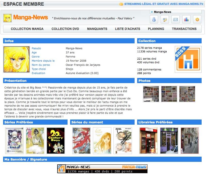Image resolution: width=206 pixels, height=175 pixels.
Task: Click the BOSS Manga-News logo badge
Action: (x=188, y=59)
